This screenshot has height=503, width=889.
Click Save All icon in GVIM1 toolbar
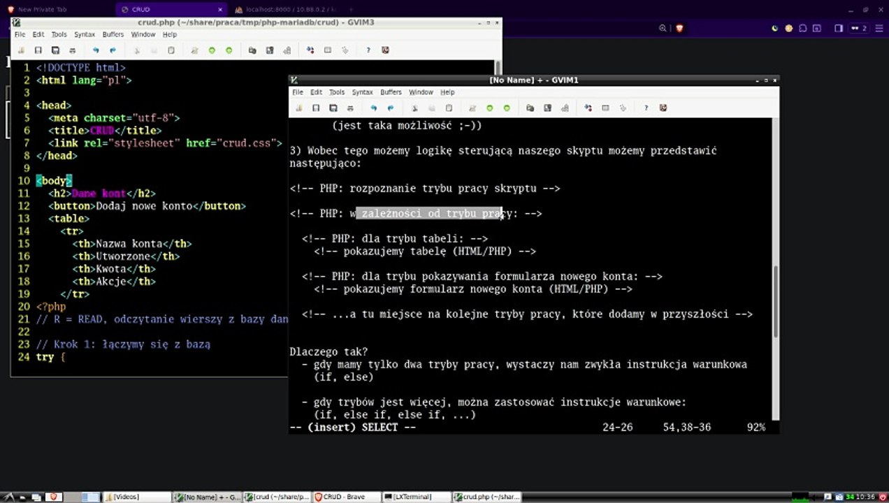[x=333, y=108]
